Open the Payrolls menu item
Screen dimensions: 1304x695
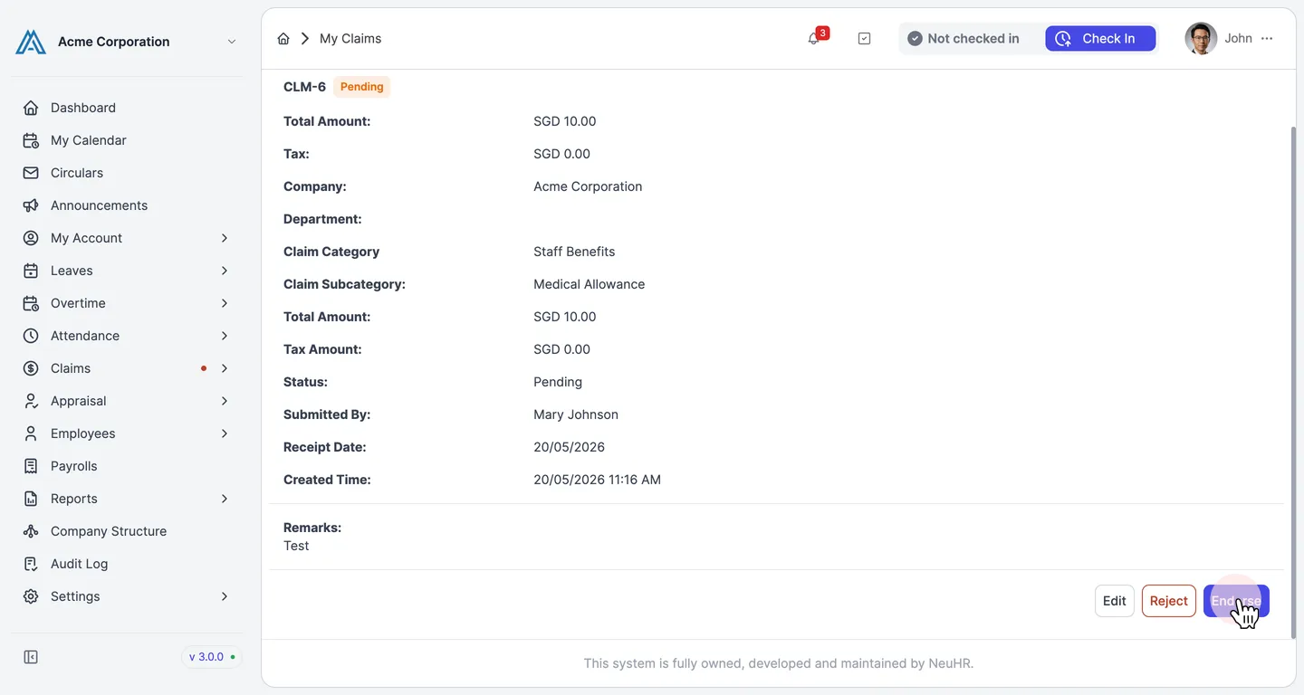127,466
